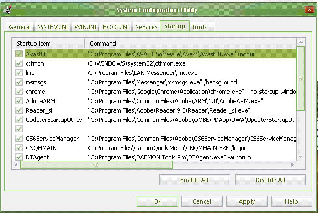Click the vertical scrollbar up arrow
The height and width of the screenshot is (213, 318).
[300, 42]
